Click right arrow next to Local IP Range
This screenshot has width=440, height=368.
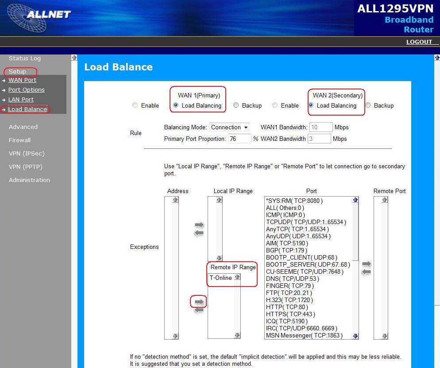point(199,225)
